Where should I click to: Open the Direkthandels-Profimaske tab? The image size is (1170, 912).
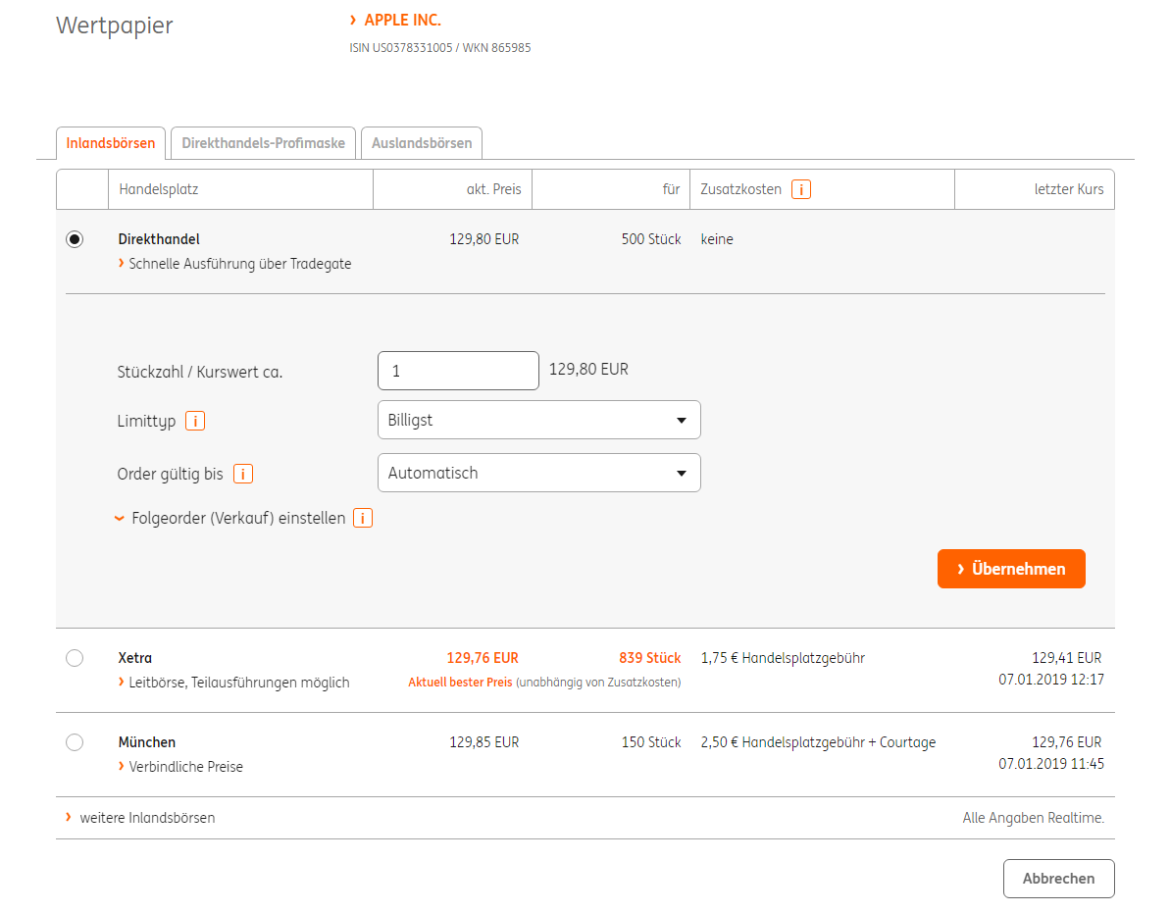coord(264,143)
